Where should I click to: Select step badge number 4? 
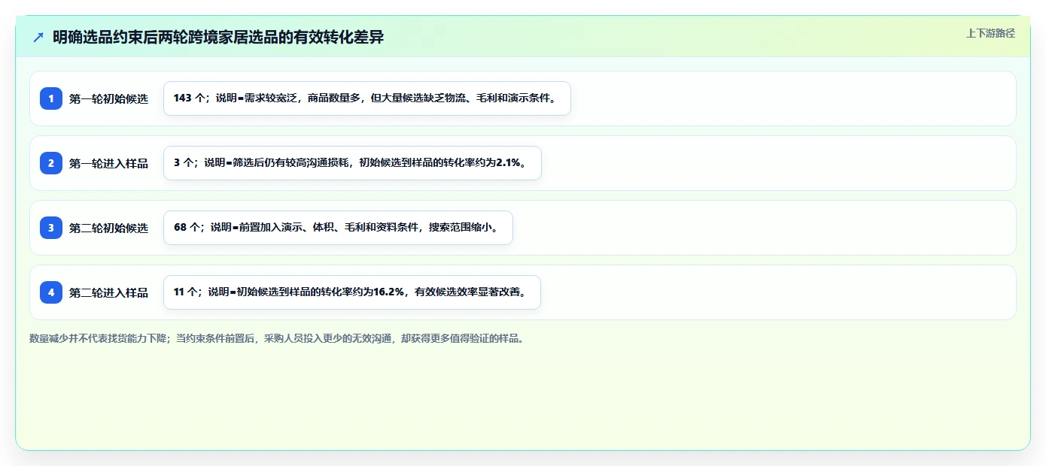click(x=51, y=292)
